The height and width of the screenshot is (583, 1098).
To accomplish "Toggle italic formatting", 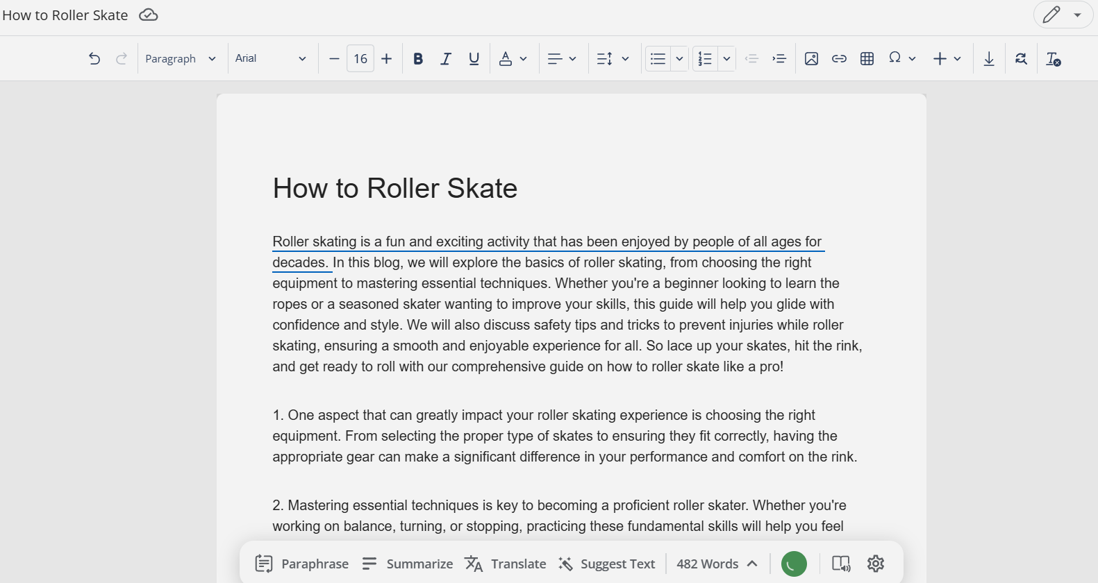I will tap(446, 59).
